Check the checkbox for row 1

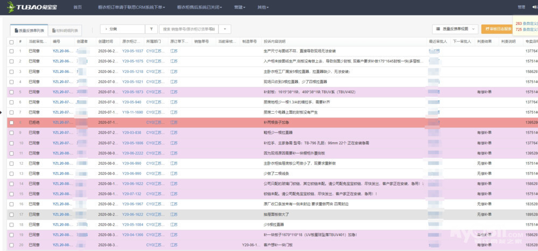click(11, 51)
